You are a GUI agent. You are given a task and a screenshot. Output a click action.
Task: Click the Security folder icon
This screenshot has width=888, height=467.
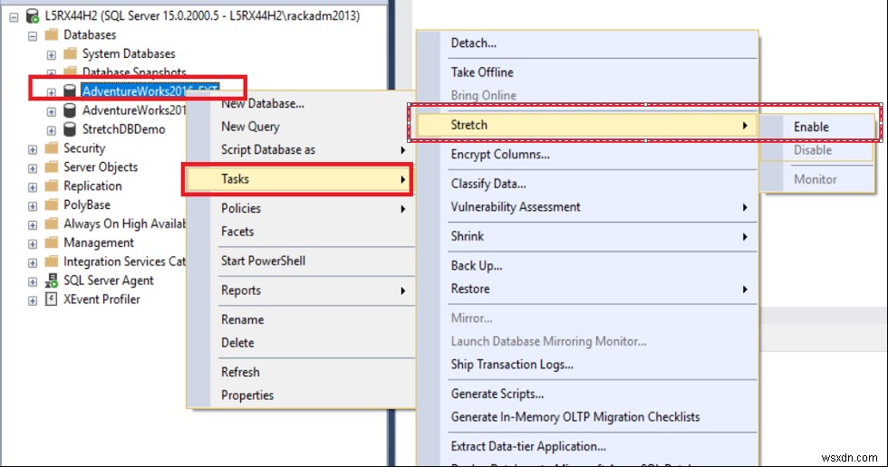(x=52, y=148)
